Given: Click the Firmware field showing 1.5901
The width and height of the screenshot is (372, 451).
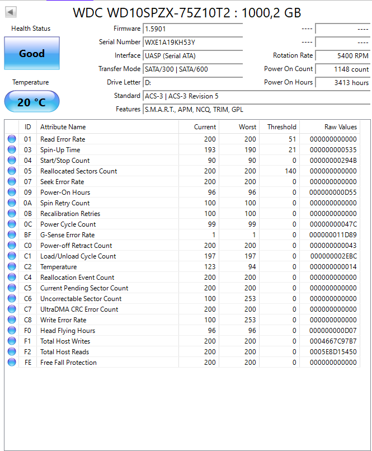Looking at the screenshot, I should 193,29.
